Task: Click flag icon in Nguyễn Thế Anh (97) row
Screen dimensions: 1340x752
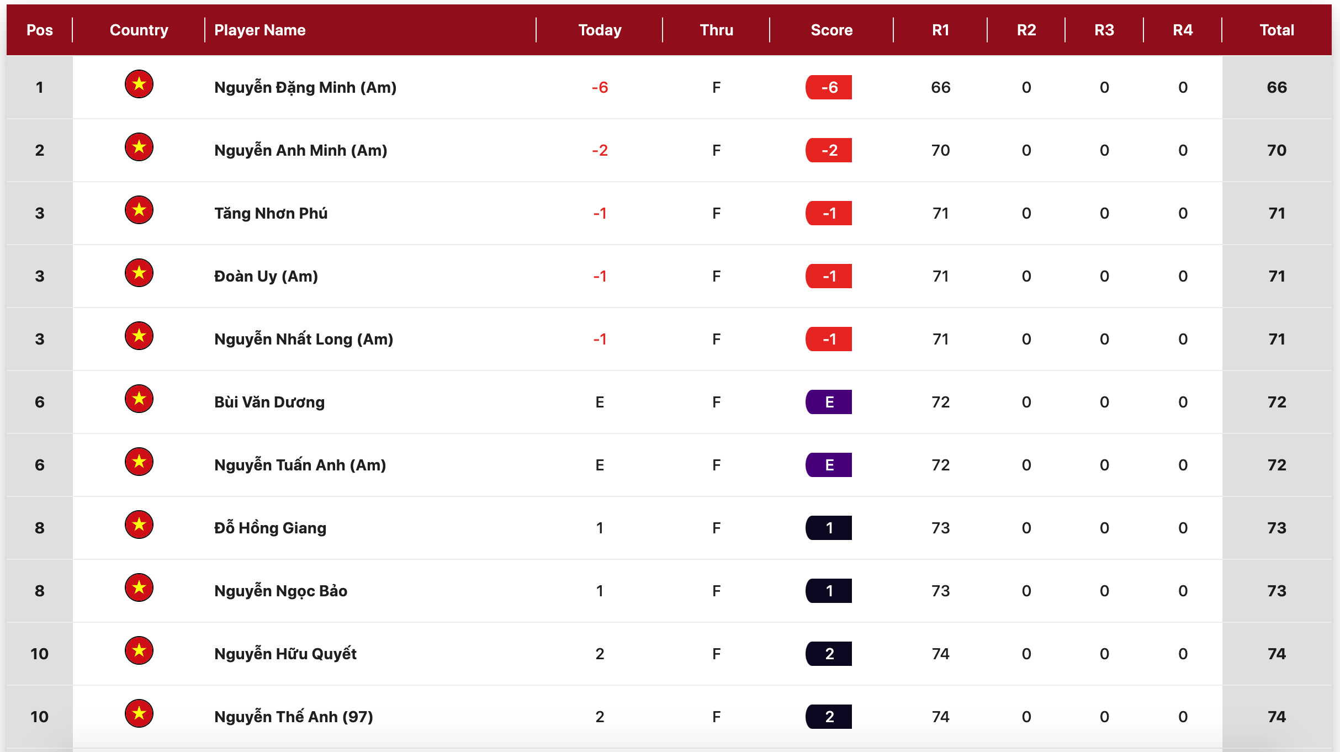Action: pyautogui.click(x=139, y=713)
